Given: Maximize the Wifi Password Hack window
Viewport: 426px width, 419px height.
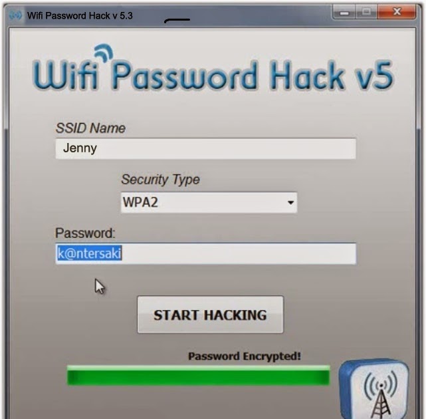Looking at the screenshot, I should [366, 12].
